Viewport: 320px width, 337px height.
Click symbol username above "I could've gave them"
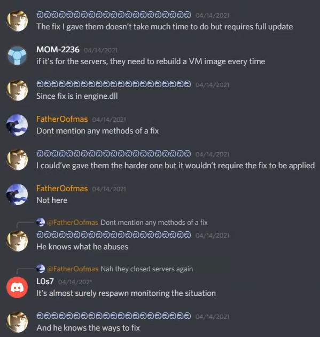[114, 154]
